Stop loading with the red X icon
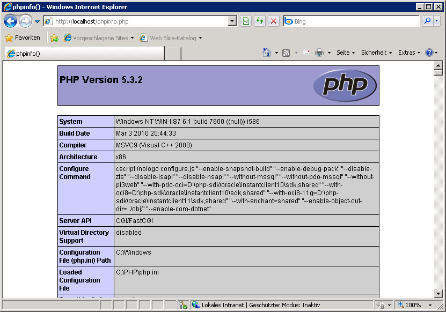The image size is (446, 312). click(274, 21)
